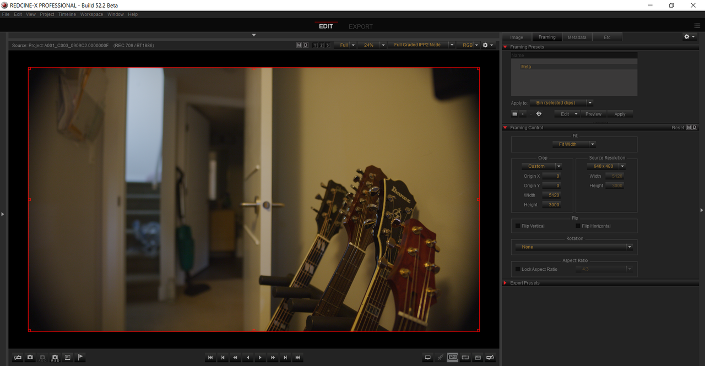This screenshot has height=366, width=705.
Task: Switch to the EXPORT page tab
Action: tap(361, 26)
